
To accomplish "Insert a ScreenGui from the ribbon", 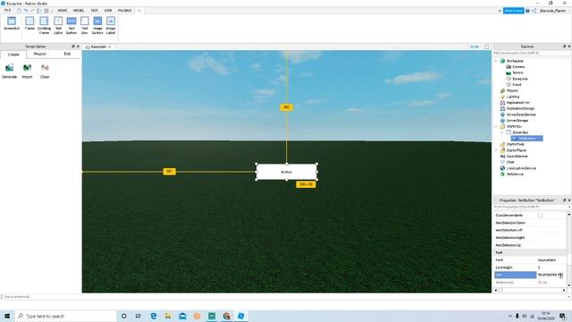I will point(12,23).
